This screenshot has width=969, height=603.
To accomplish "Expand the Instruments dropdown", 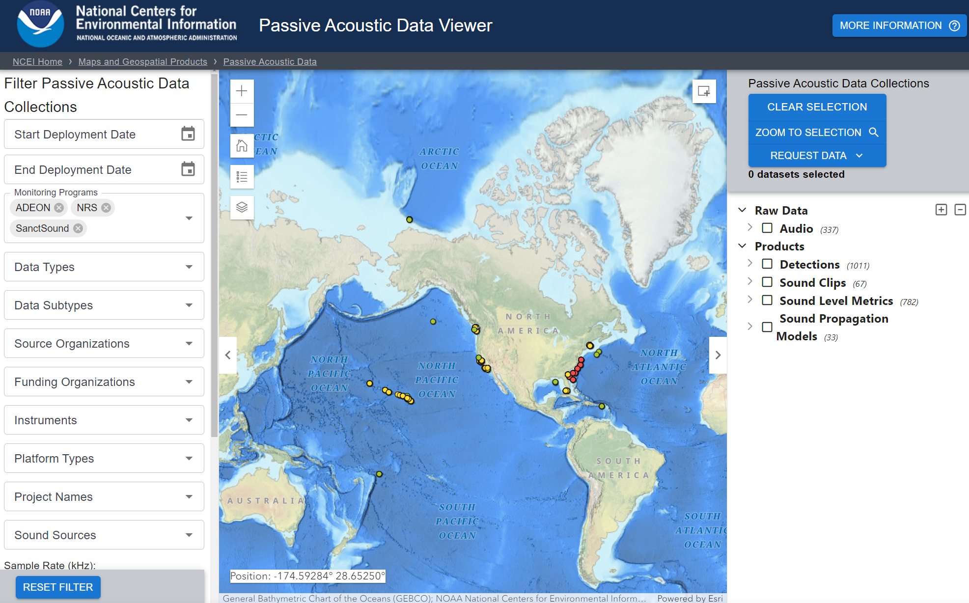I will (x=104, y=420).
